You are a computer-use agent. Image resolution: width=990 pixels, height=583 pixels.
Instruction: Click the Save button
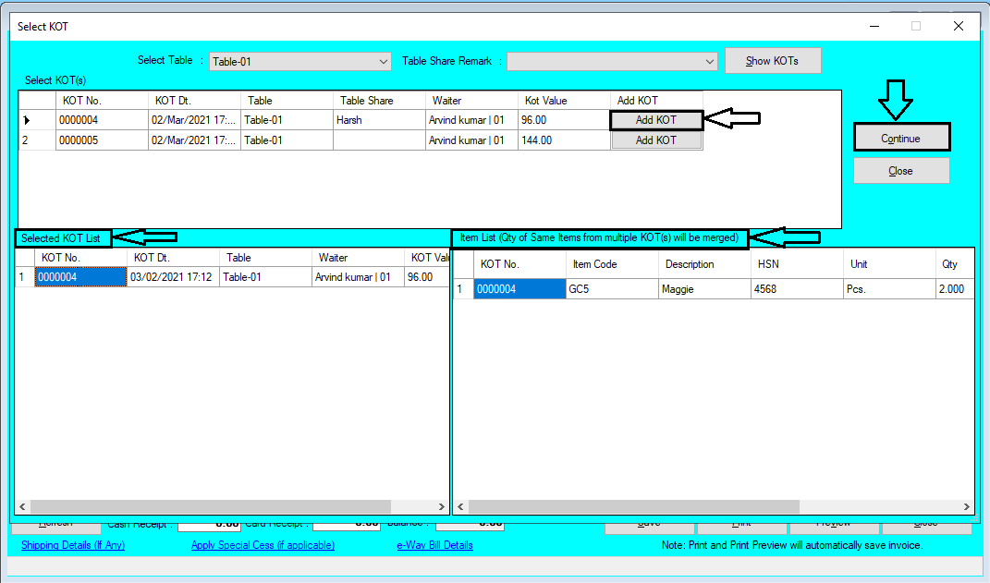[x=650, y=523]
